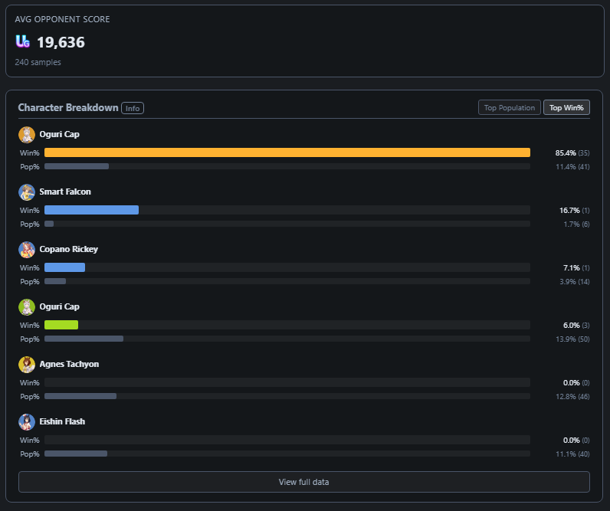
Task: Click the Agnes Tachyon name label
Action: coord(69,365)
